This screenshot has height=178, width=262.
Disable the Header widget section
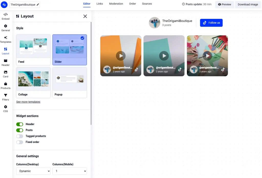(x=20, y=124)
